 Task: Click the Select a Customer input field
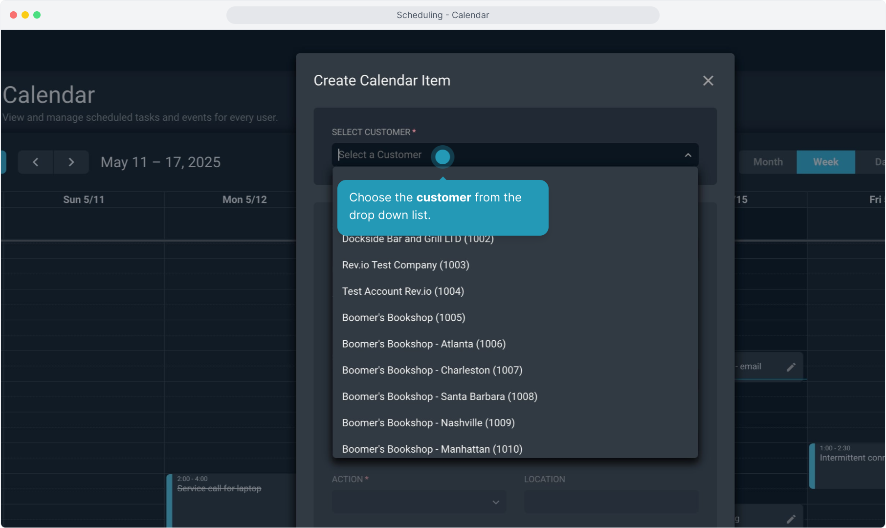[x=381, y=155]
